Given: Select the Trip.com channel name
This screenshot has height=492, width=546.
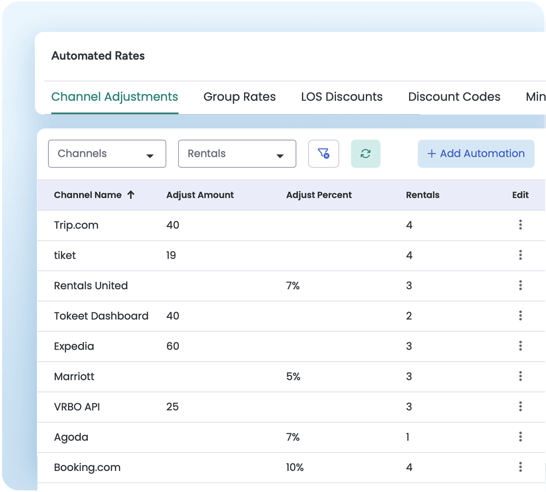Looking at the screenshot, I should pos(76,225).
